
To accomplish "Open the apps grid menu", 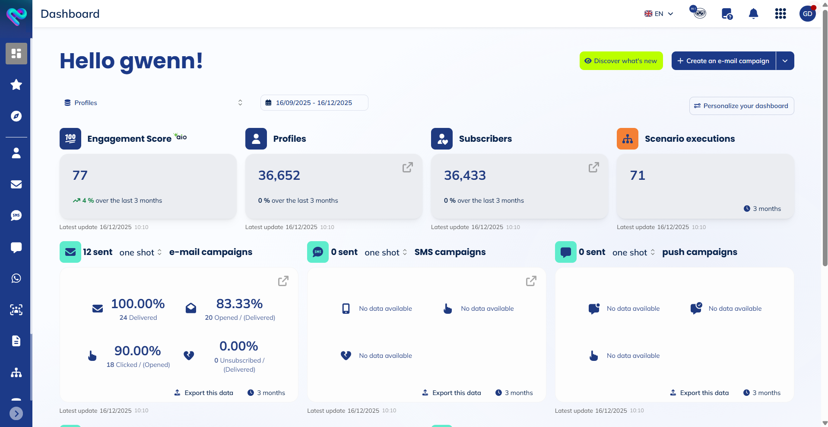I will (780, 13).
